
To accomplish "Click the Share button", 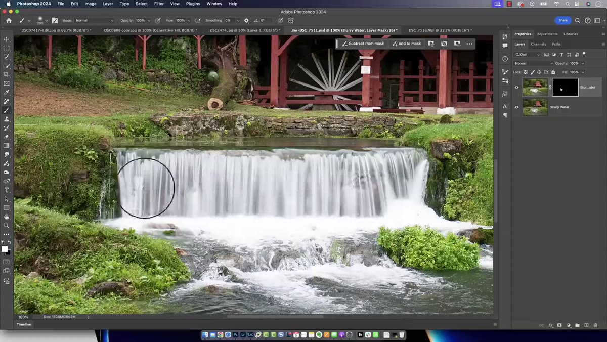I will coord(563,20).
